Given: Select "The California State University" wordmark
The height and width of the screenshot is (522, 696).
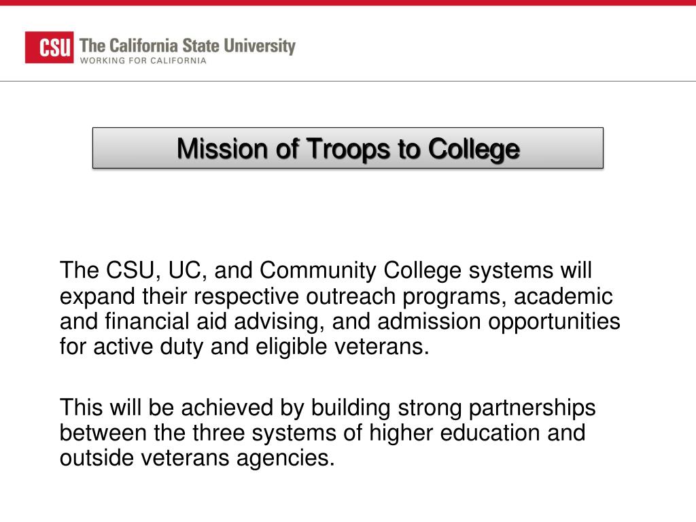Looking at the screenshot, I should [x=188, y=46].
